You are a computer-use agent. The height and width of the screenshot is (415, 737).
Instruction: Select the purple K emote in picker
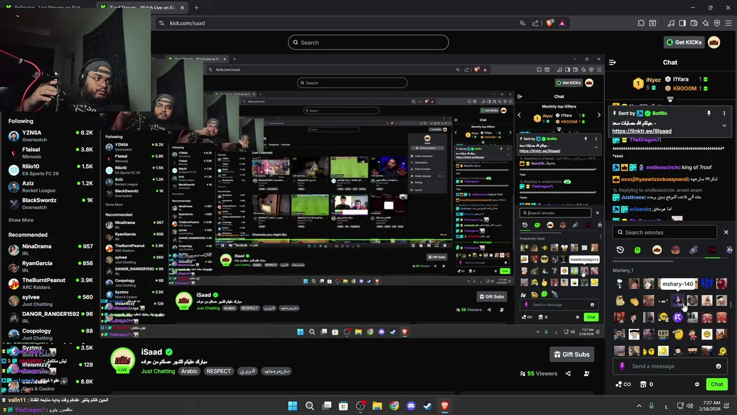click(x=678, y=318)
